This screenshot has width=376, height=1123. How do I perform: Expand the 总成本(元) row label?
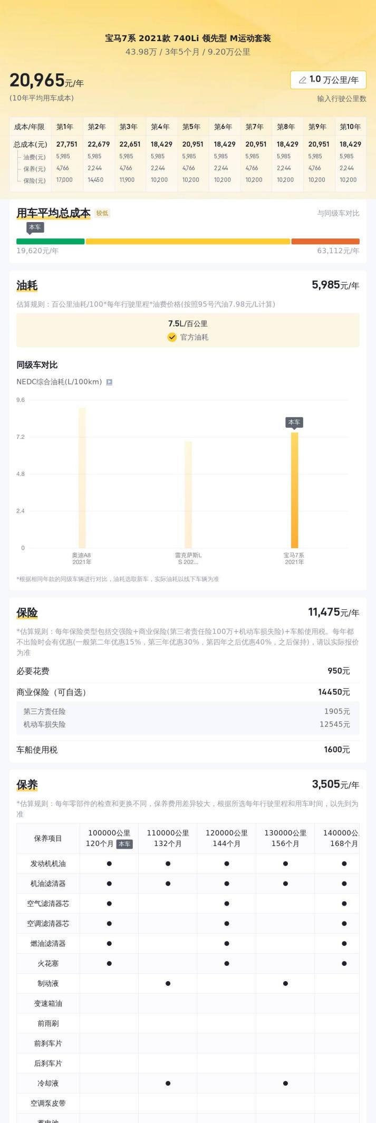(30, 144)
